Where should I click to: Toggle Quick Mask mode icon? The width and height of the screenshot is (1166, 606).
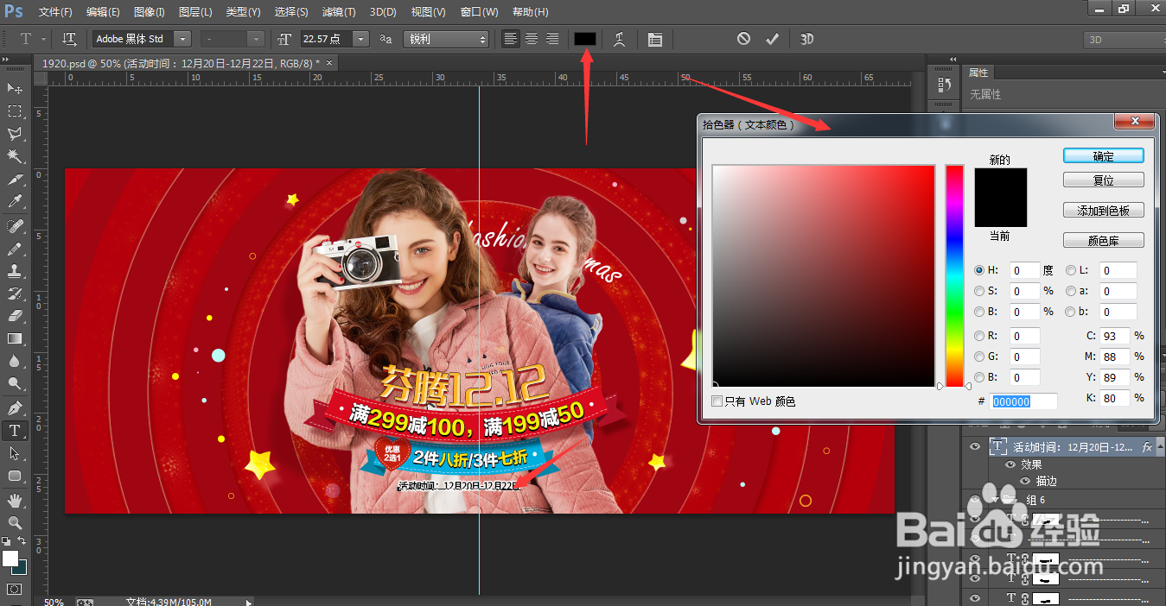(15, 589)
